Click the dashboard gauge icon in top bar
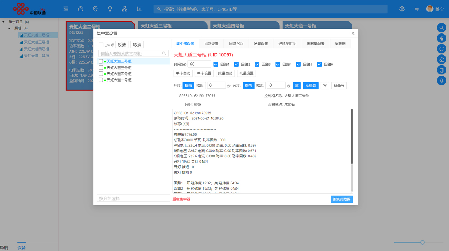This screenshot has height=251, width=449. click(x=80, y=9)
